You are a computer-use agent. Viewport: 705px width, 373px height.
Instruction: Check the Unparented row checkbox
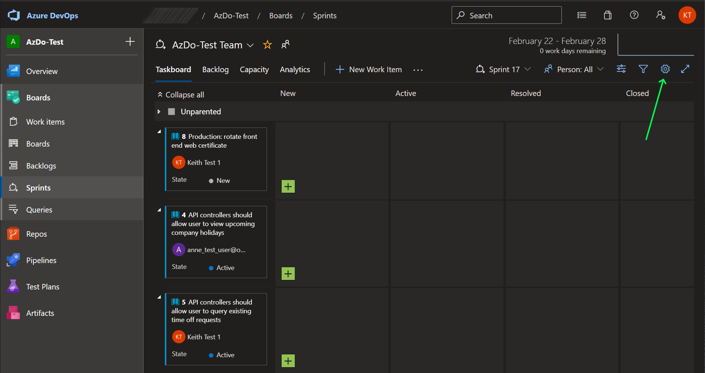[x=171, y=111]
